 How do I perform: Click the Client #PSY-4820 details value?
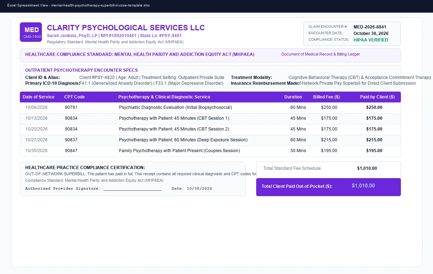(x=152, y=78)
